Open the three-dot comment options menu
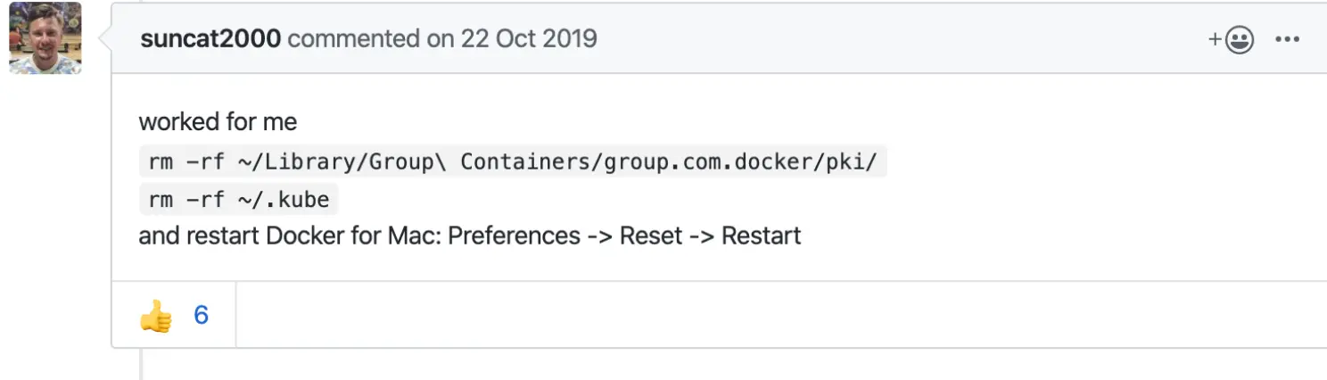The height and width of the screenshot is (380, 1327). pyautogui.click(x=1287, y=40)
